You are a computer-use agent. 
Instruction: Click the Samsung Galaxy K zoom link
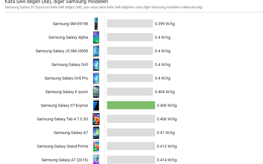(66, 92)
